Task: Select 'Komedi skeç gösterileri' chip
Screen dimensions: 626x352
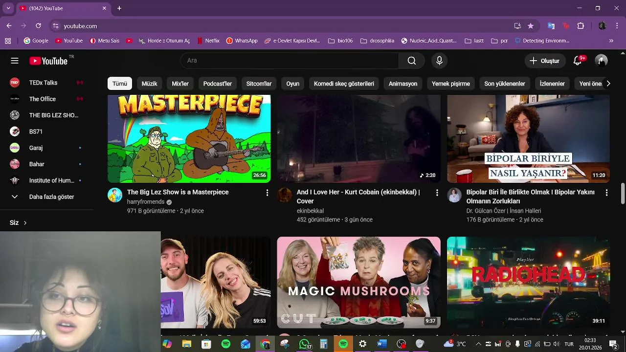Action: coord(344,84)
